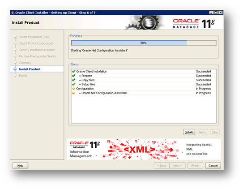
Task: Click the Skip button
Action: pyautogui.click(x=215, y=132)
